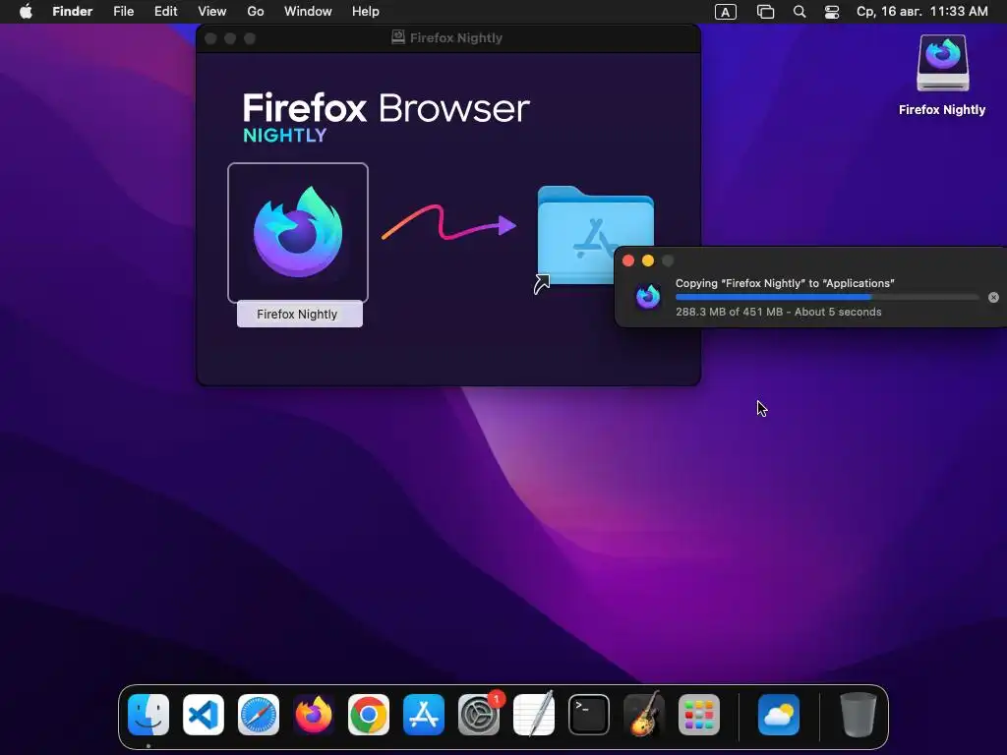The width and height of the screenshot is (1007, 755).
Task: Click the Applications folder shortcut in installer
Action: pos(595,235)
